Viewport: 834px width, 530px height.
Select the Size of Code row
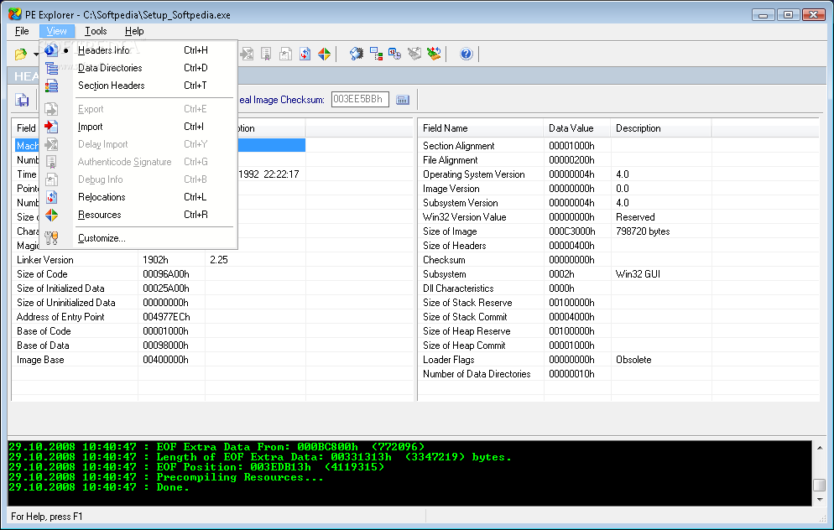click(x=212, y=274)
